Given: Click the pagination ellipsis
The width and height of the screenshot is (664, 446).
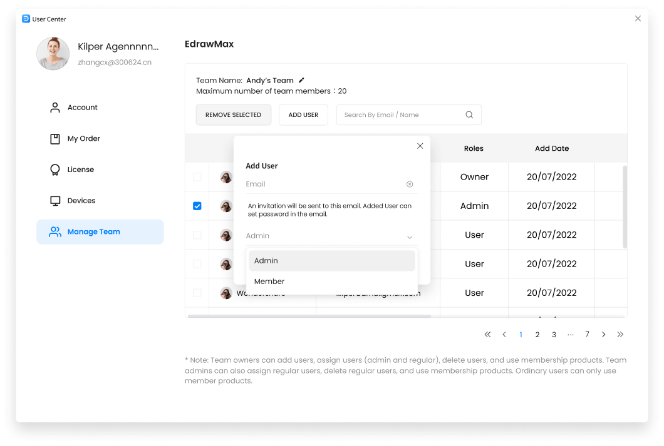Looking at the screenshot, I should [571, 335].
